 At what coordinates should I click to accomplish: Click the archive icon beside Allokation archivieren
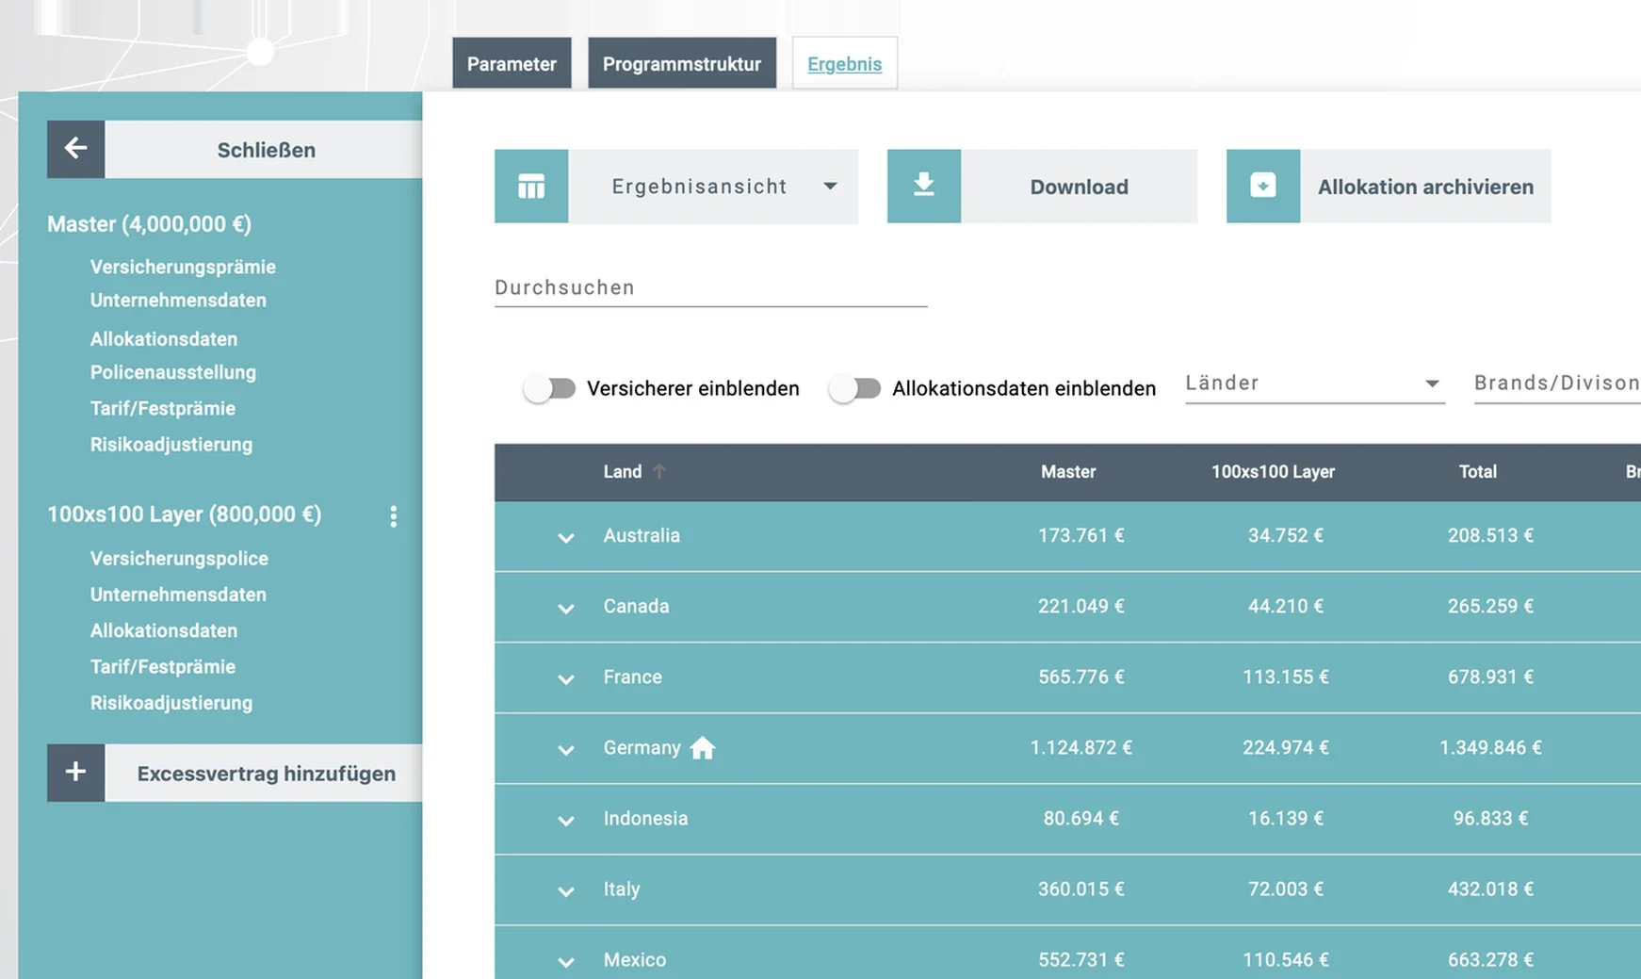[x=1263, y=187]
